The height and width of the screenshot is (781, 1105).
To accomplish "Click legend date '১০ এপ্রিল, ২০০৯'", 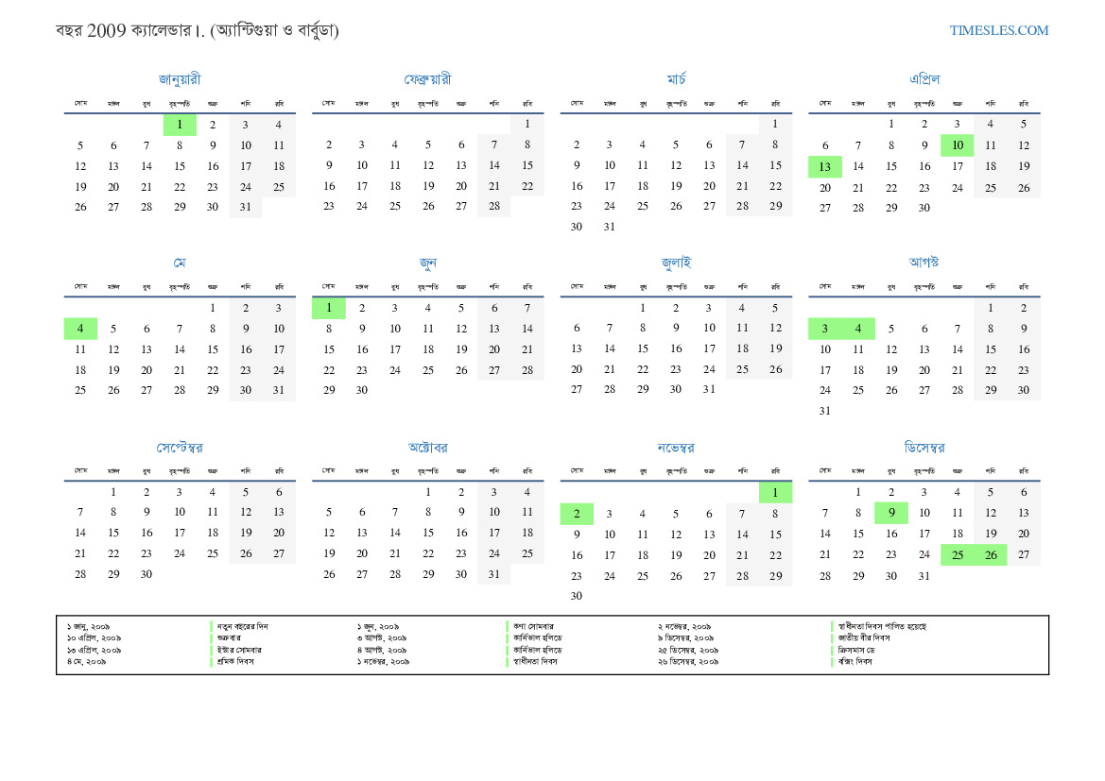I will [x=94, y=638].
